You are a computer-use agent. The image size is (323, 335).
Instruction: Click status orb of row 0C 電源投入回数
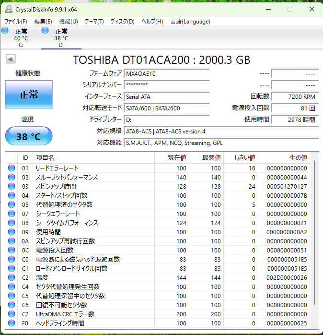click(12, 250)
